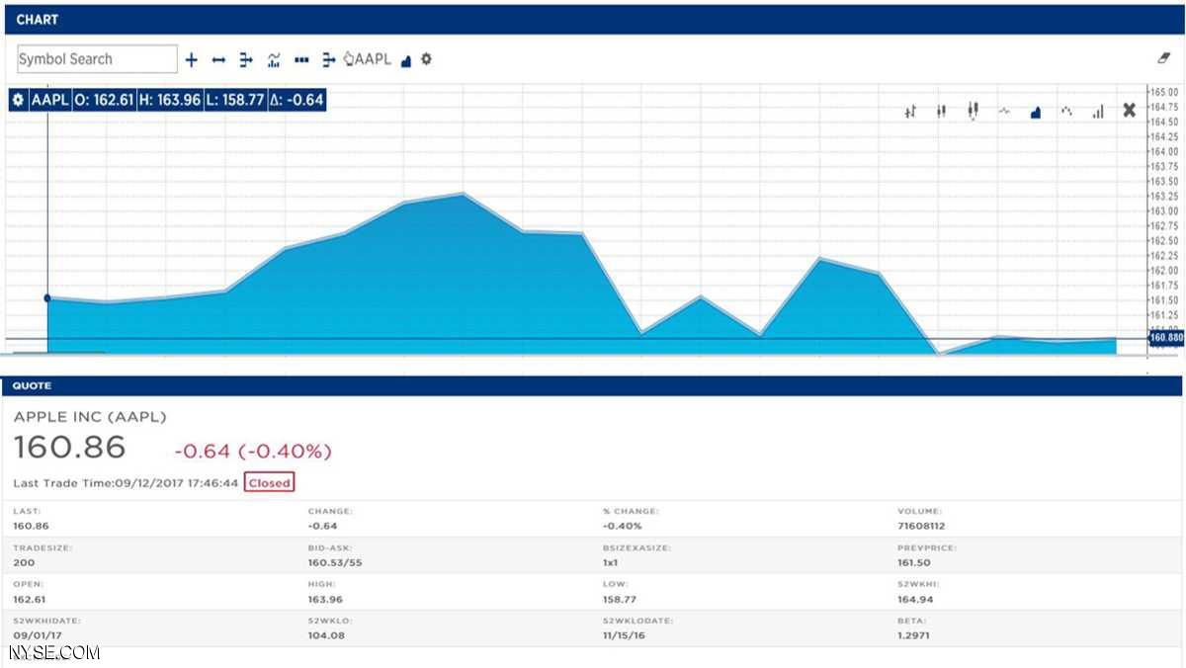Image resolution: width=1186 pixels, height=668 pixels.
Task: Click the LOW value 158.77 in table
Action: point(619,599)
